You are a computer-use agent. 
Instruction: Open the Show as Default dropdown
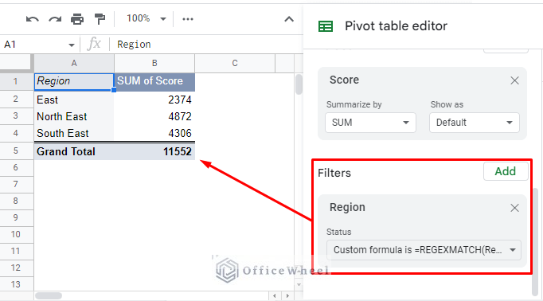[x=474, y=123]
